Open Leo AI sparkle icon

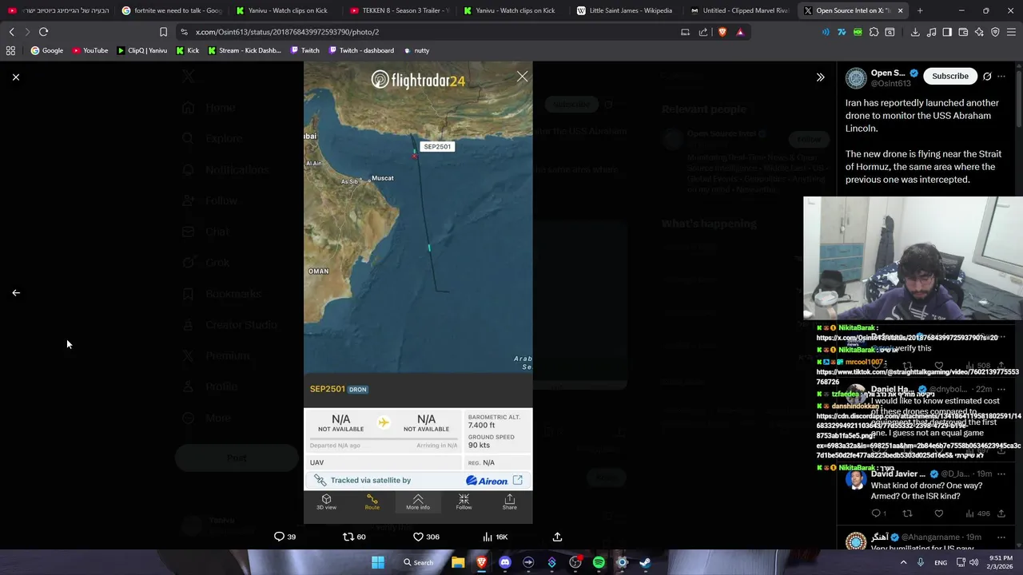[x=979, y=32]
